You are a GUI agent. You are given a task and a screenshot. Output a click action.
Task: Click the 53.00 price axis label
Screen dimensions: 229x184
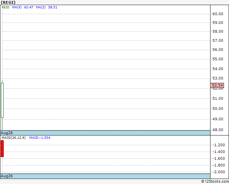[218, 78]
